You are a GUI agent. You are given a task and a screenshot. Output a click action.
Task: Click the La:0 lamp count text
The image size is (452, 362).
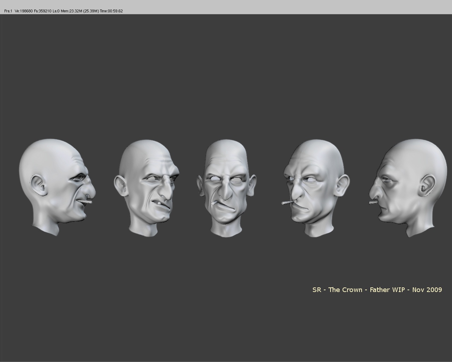pos(56,11)
